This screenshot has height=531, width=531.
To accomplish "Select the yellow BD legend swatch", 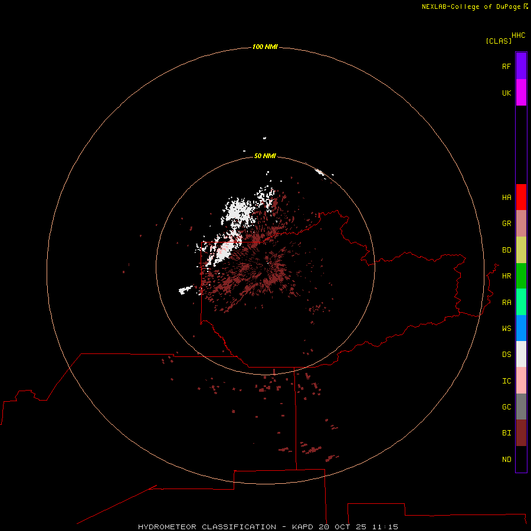I will tap(521, 250).
